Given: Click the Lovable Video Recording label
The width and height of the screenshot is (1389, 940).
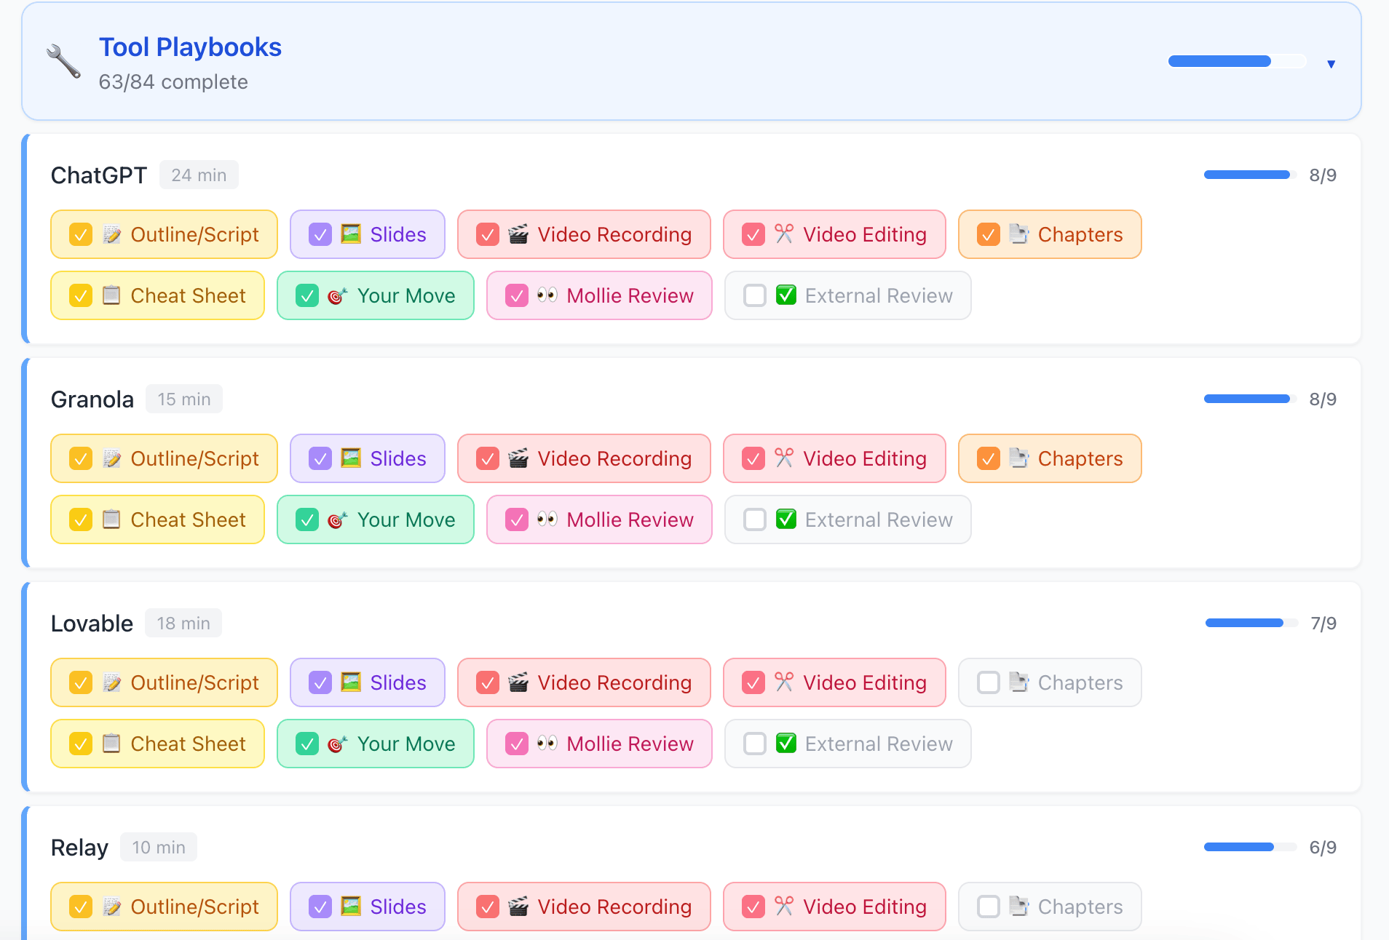Looking at the screenshot, I should tap(614, 682).
